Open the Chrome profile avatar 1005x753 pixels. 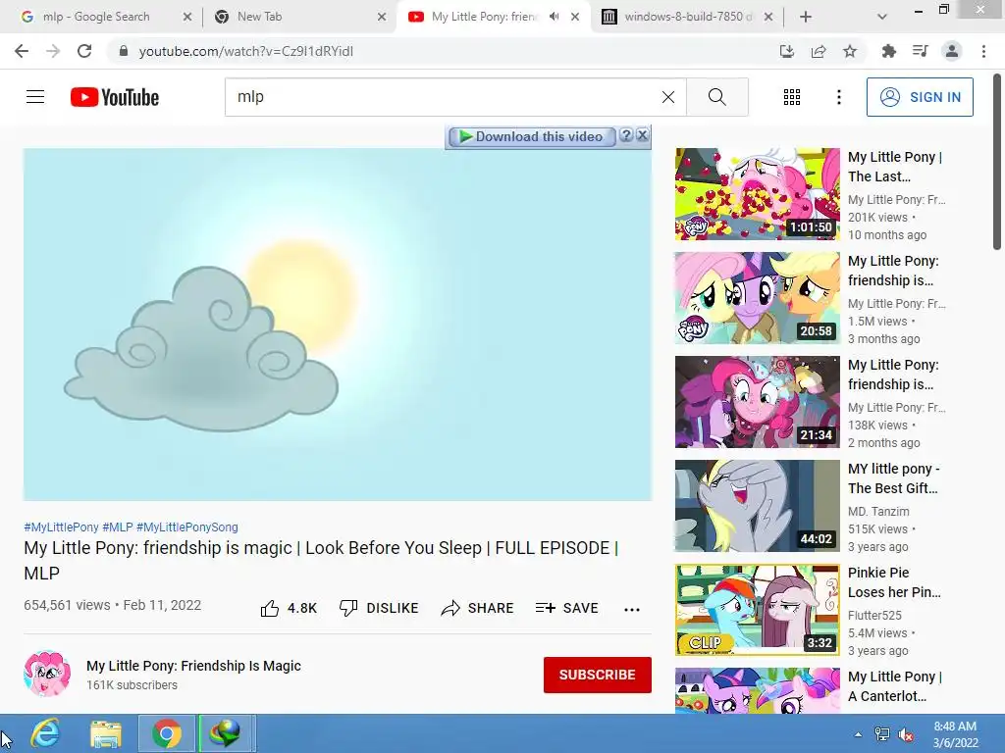952,51
